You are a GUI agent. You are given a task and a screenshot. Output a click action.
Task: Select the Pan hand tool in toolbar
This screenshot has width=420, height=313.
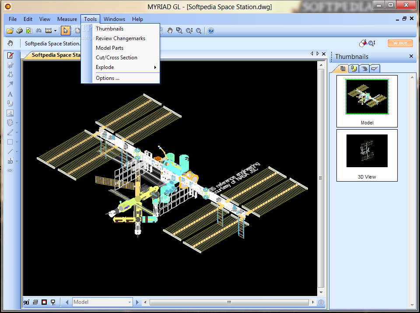170,31
